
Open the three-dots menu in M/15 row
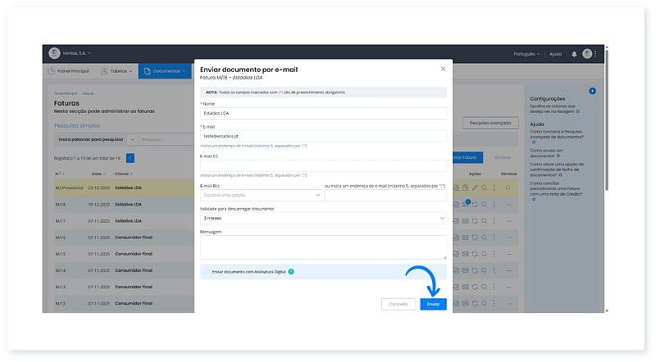click(494, 254)
